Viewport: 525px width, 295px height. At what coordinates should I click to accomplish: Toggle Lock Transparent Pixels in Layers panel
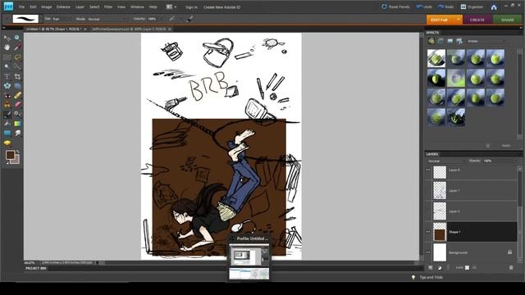[x=467, y=268]
